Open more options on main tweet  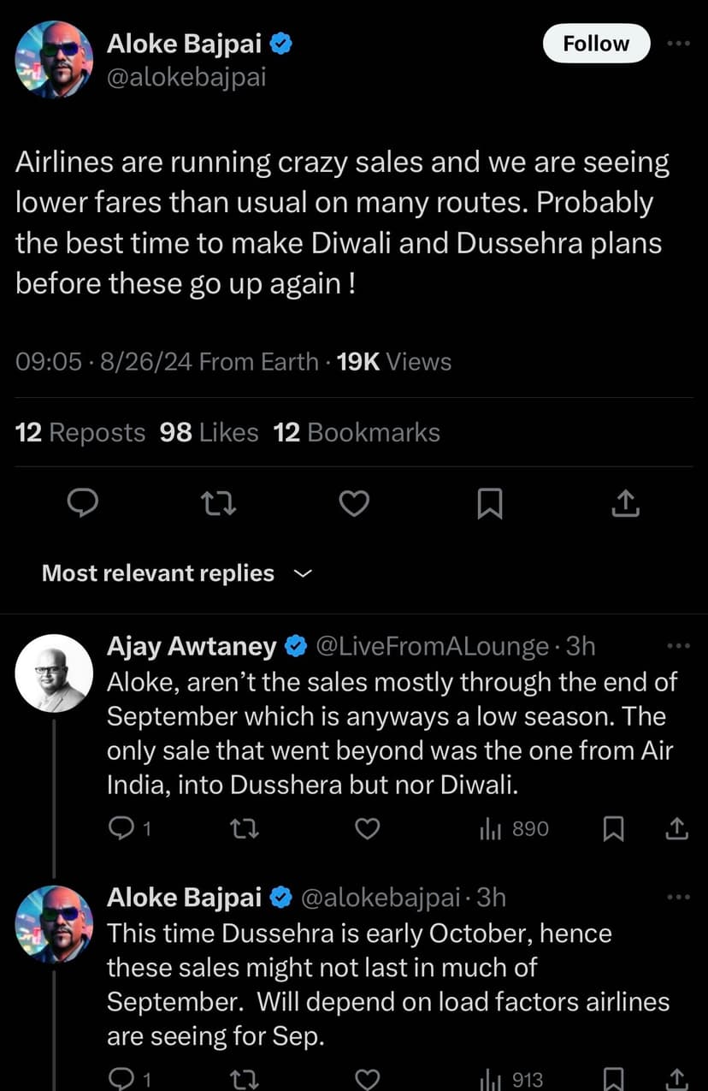click(x=678, y=43)
